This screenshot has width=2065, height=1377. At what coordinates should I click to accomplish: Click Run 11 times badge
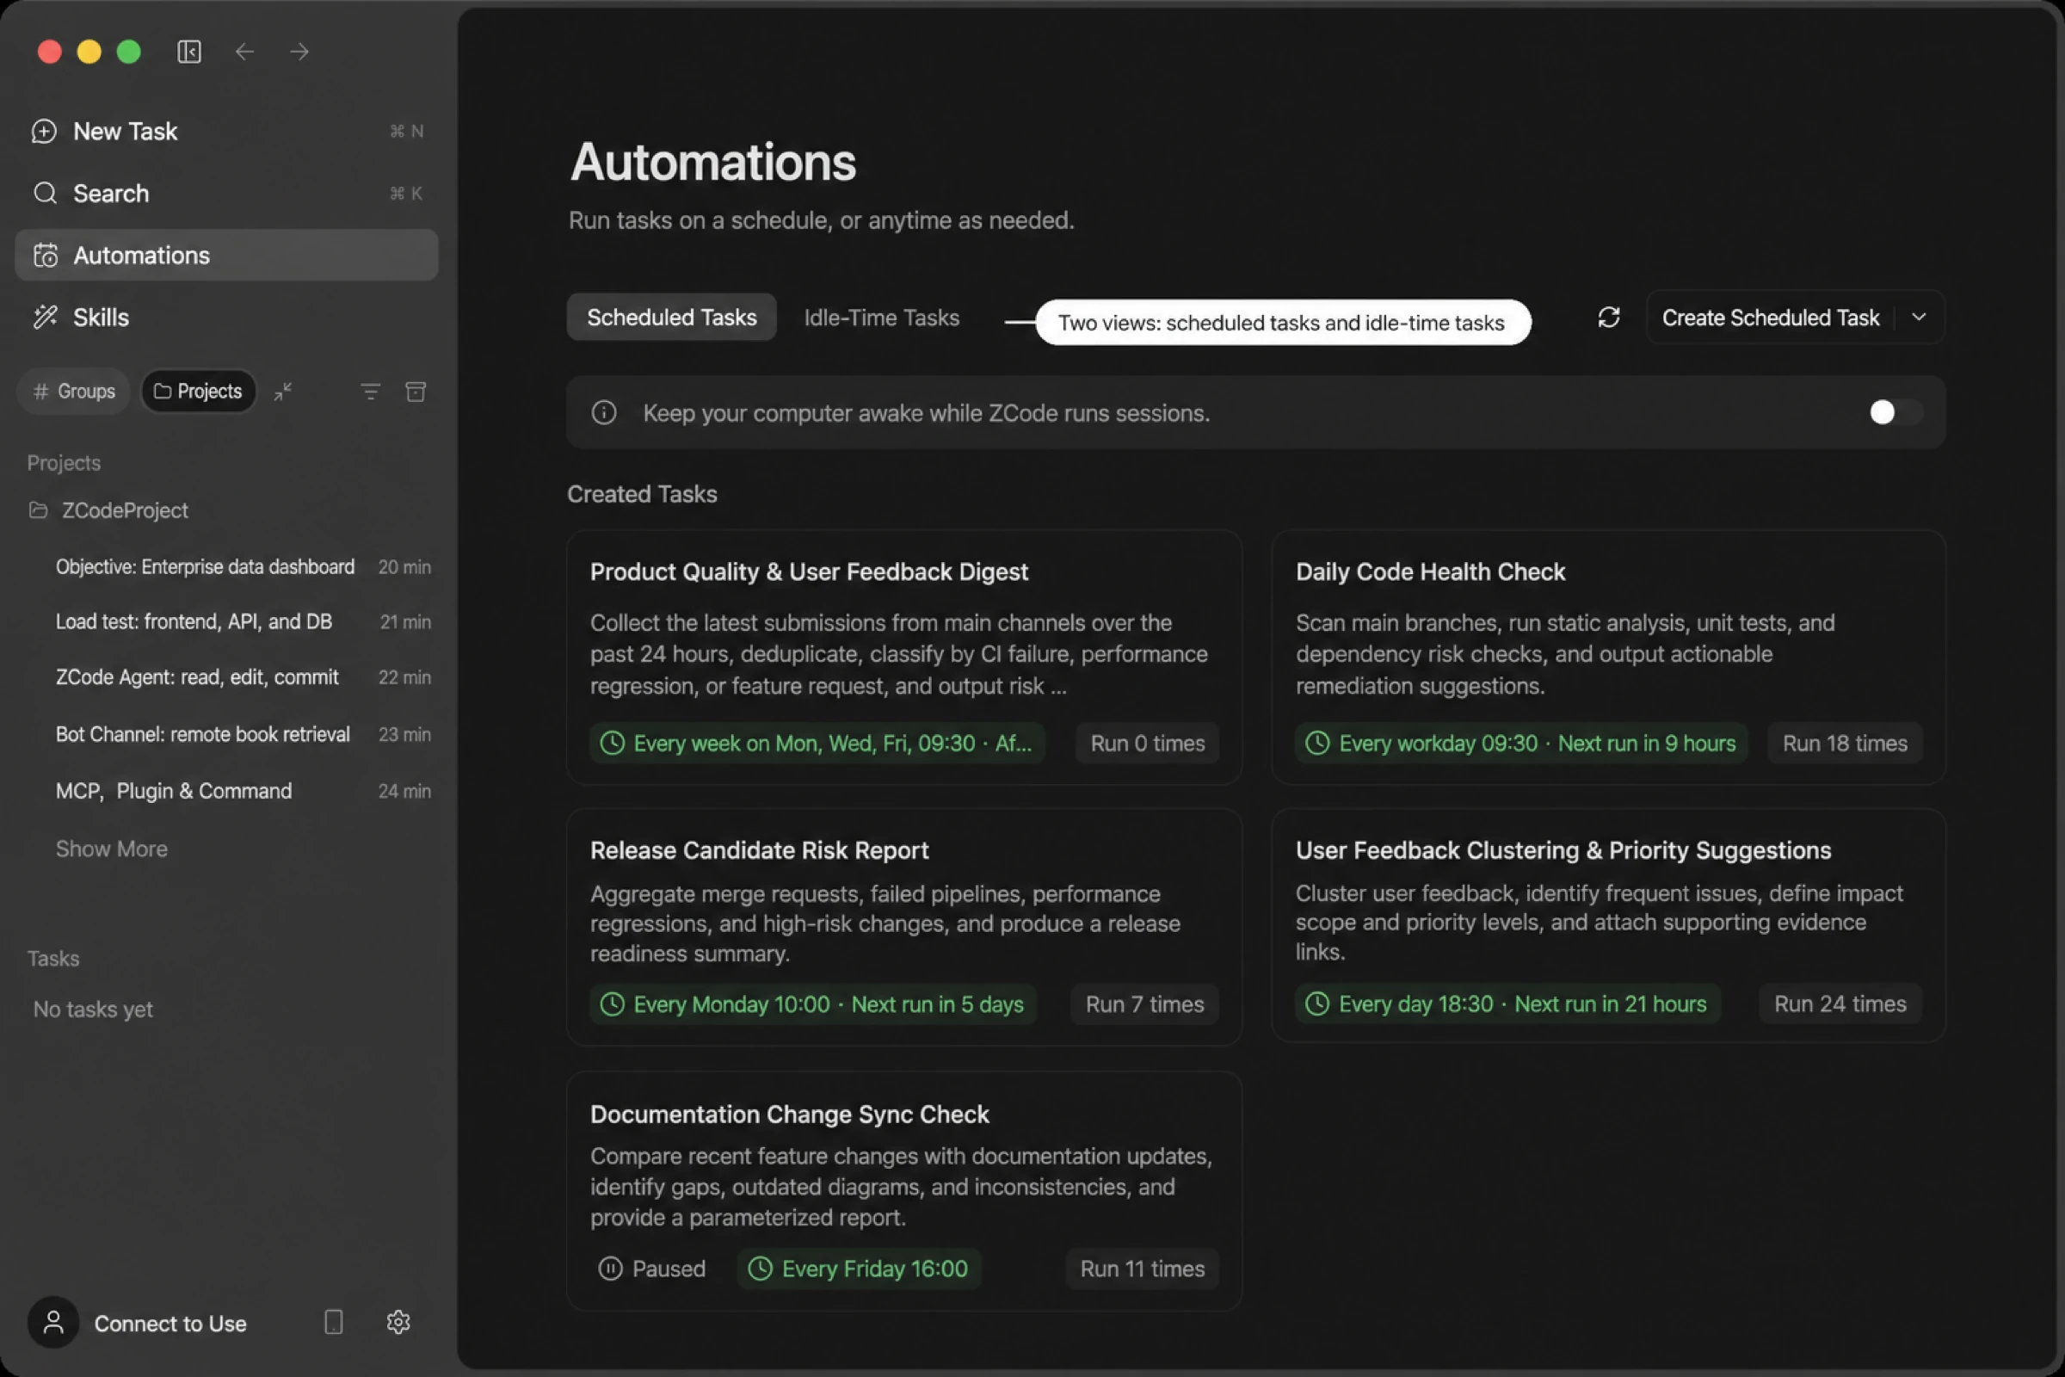(1143, 1269)
